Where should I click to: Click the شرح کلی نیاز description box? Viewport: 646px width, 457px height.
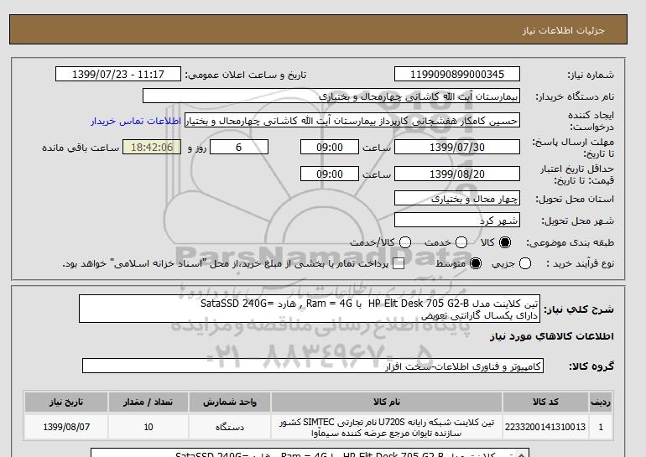(310, 309)
